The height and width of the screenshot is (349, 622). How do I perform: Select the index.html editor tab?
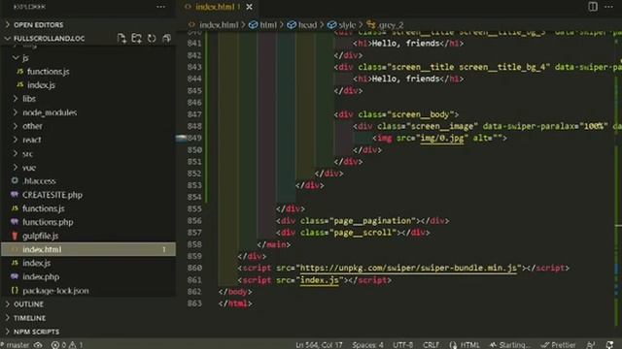coord(218,7)
